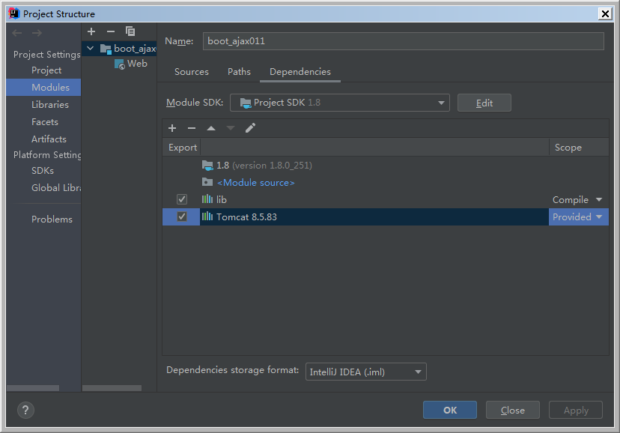Move dependency up in list
620x433 pixels.
point(211,128)
